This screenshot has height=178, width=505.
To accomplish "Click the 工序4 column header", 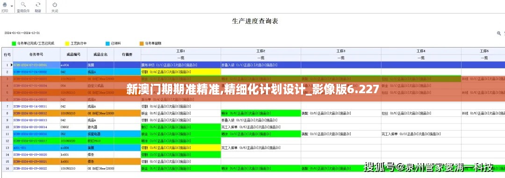I will [x=421, y=51].
